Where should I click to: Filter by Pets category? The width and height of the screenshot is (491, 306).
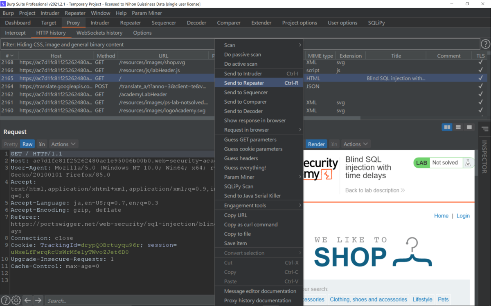[443, 299]
